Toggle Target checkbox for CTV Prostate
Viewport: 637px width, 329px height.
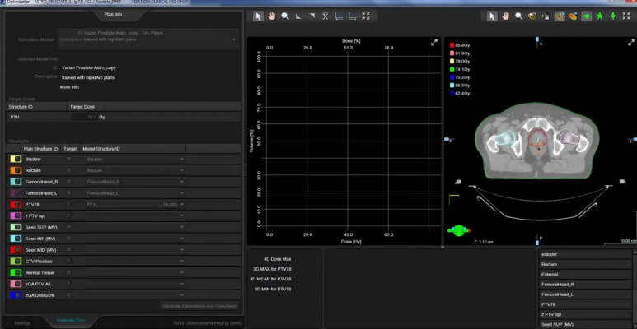(68, 260)
